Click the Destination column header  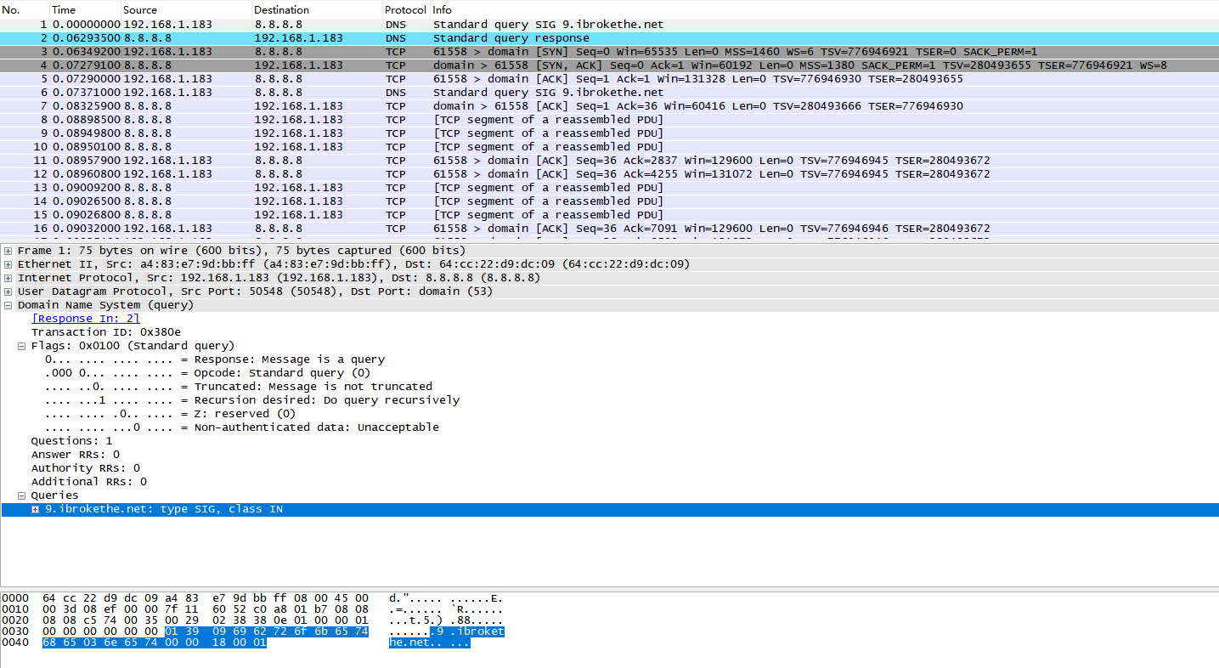281,9
